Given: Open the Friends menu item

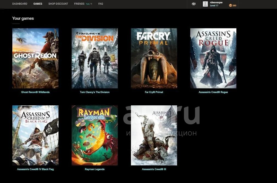Looking at the screenshot, I should (79, 4).
